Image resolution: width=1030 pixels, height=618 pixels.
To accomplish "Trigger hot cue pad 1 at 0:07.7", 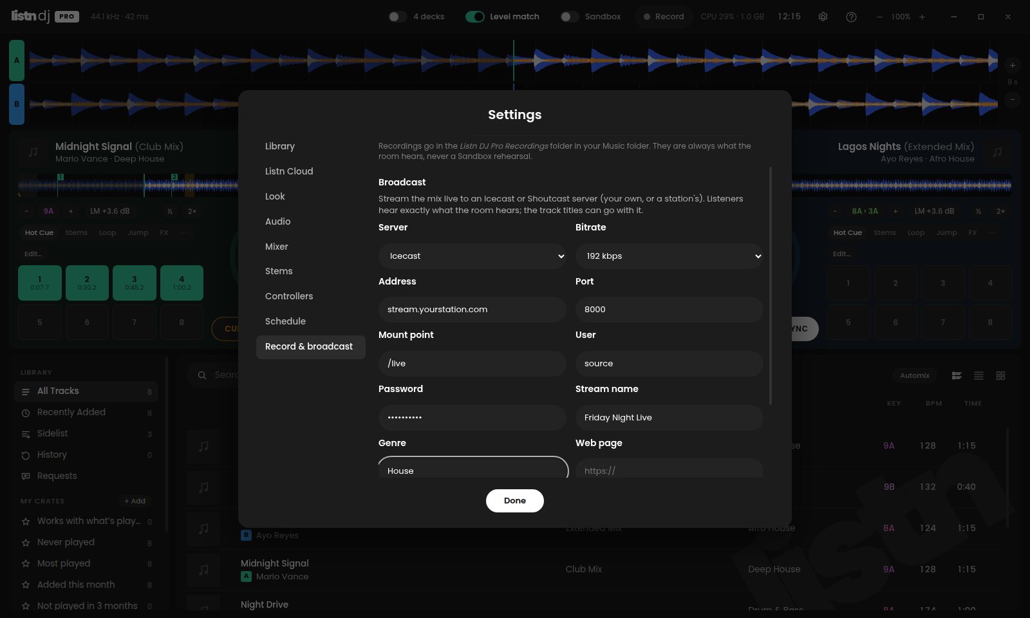I will coord(40,283).
